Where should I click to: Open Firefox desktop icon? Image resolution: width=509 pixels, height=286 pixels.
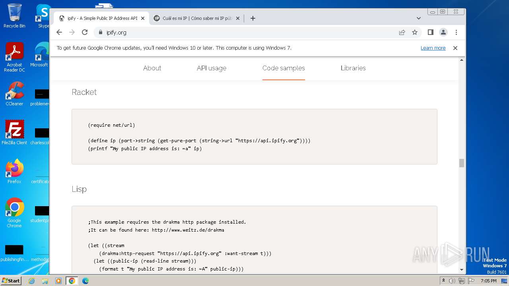[14, 171]
